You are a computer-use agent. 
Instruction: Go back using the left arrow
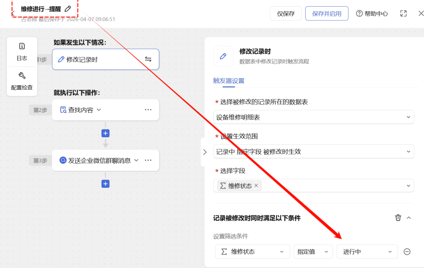pos(13,14)
